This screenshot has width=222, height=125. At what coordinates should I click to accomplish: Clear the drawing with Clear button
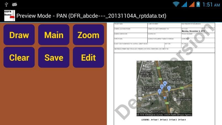19,57
